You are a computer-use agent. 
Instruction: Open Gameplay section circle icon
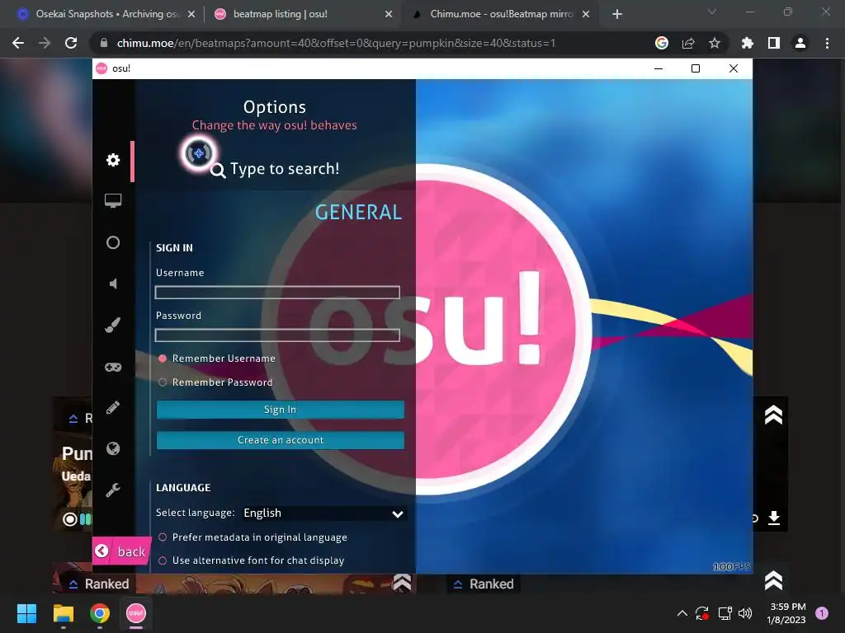112,243
